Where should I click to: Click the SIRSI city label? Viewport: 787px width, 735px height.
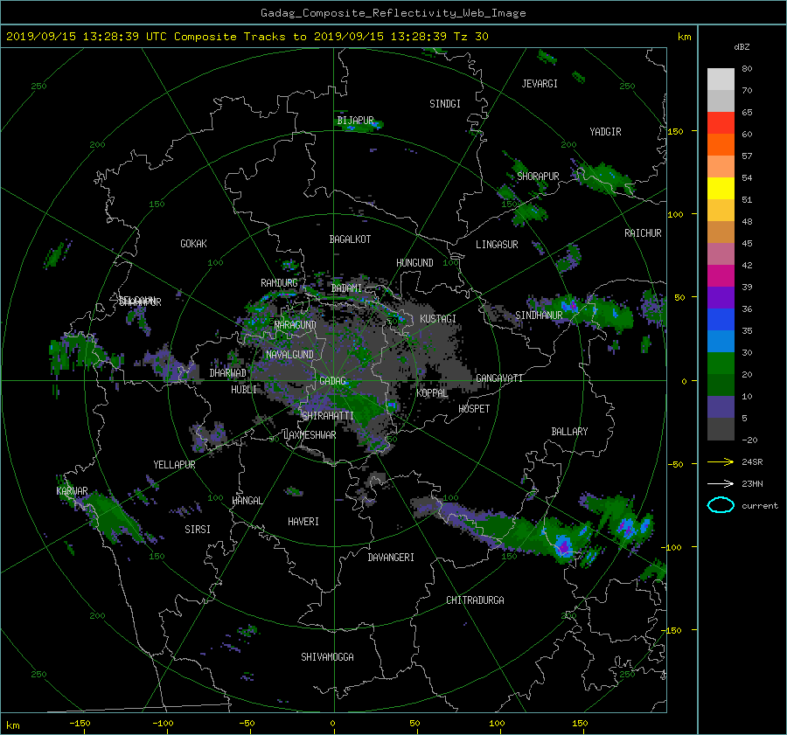198,530
